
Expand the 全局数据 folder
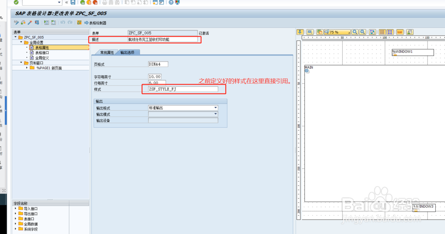(x=15, y=223)
